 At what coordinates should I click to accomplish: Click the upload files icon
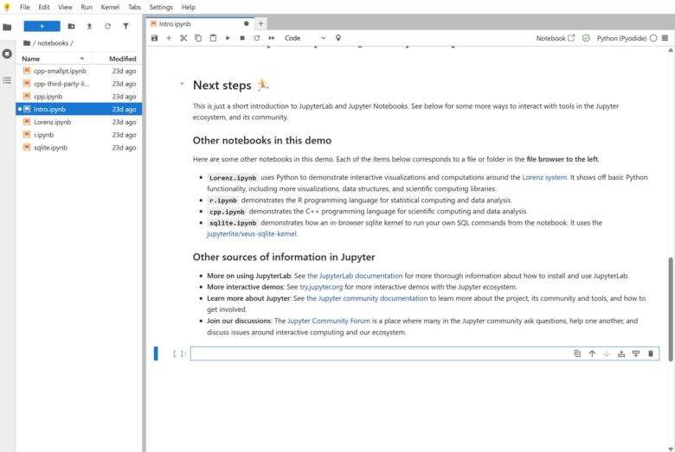89,26
